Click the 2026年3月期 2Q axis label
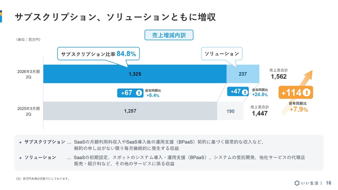338x190 pixels. [29, 74]
